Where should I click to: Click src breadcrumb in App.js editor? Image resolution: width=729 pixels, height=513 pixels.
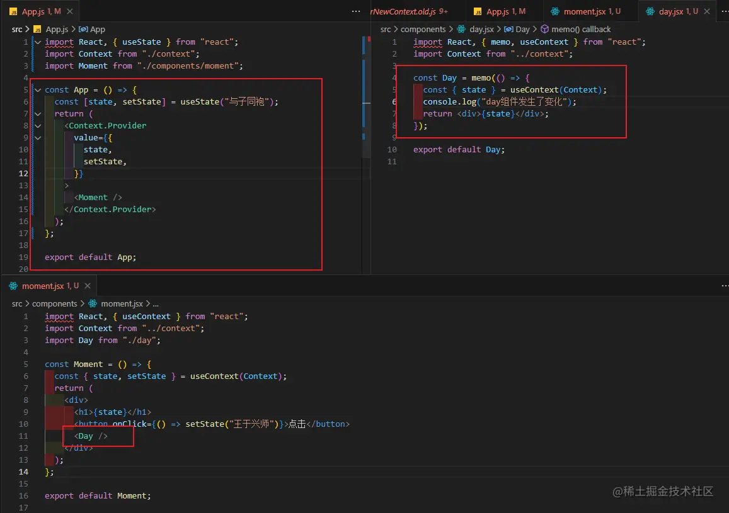[17, 29]
